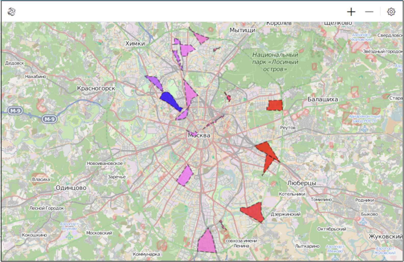
Task: Click the Чкаловский airport label
Action: (361, 37)
